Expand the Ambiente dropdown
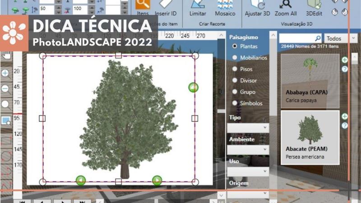361x203 pixels. coord(248,150)
